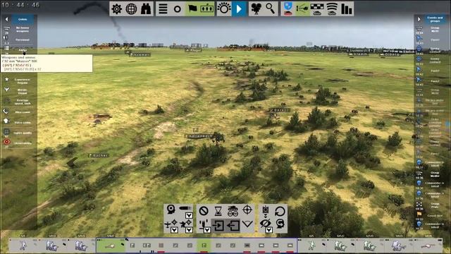Select the rightmost gun unit card at bottom

(428, 246)
